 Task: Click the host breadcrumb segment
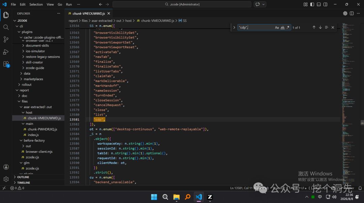click(x=128, y=21)
